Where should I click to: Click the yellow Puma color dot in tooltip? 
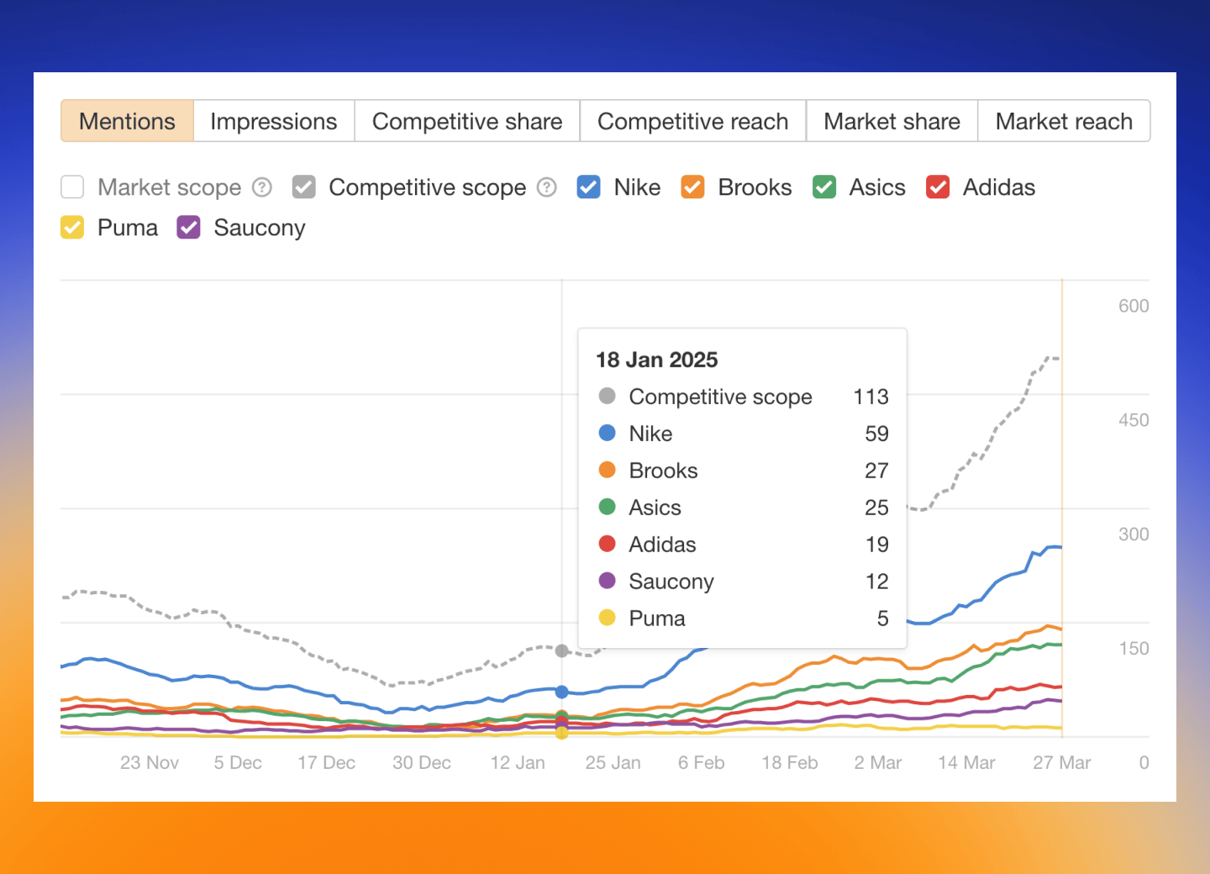point(607,619)
